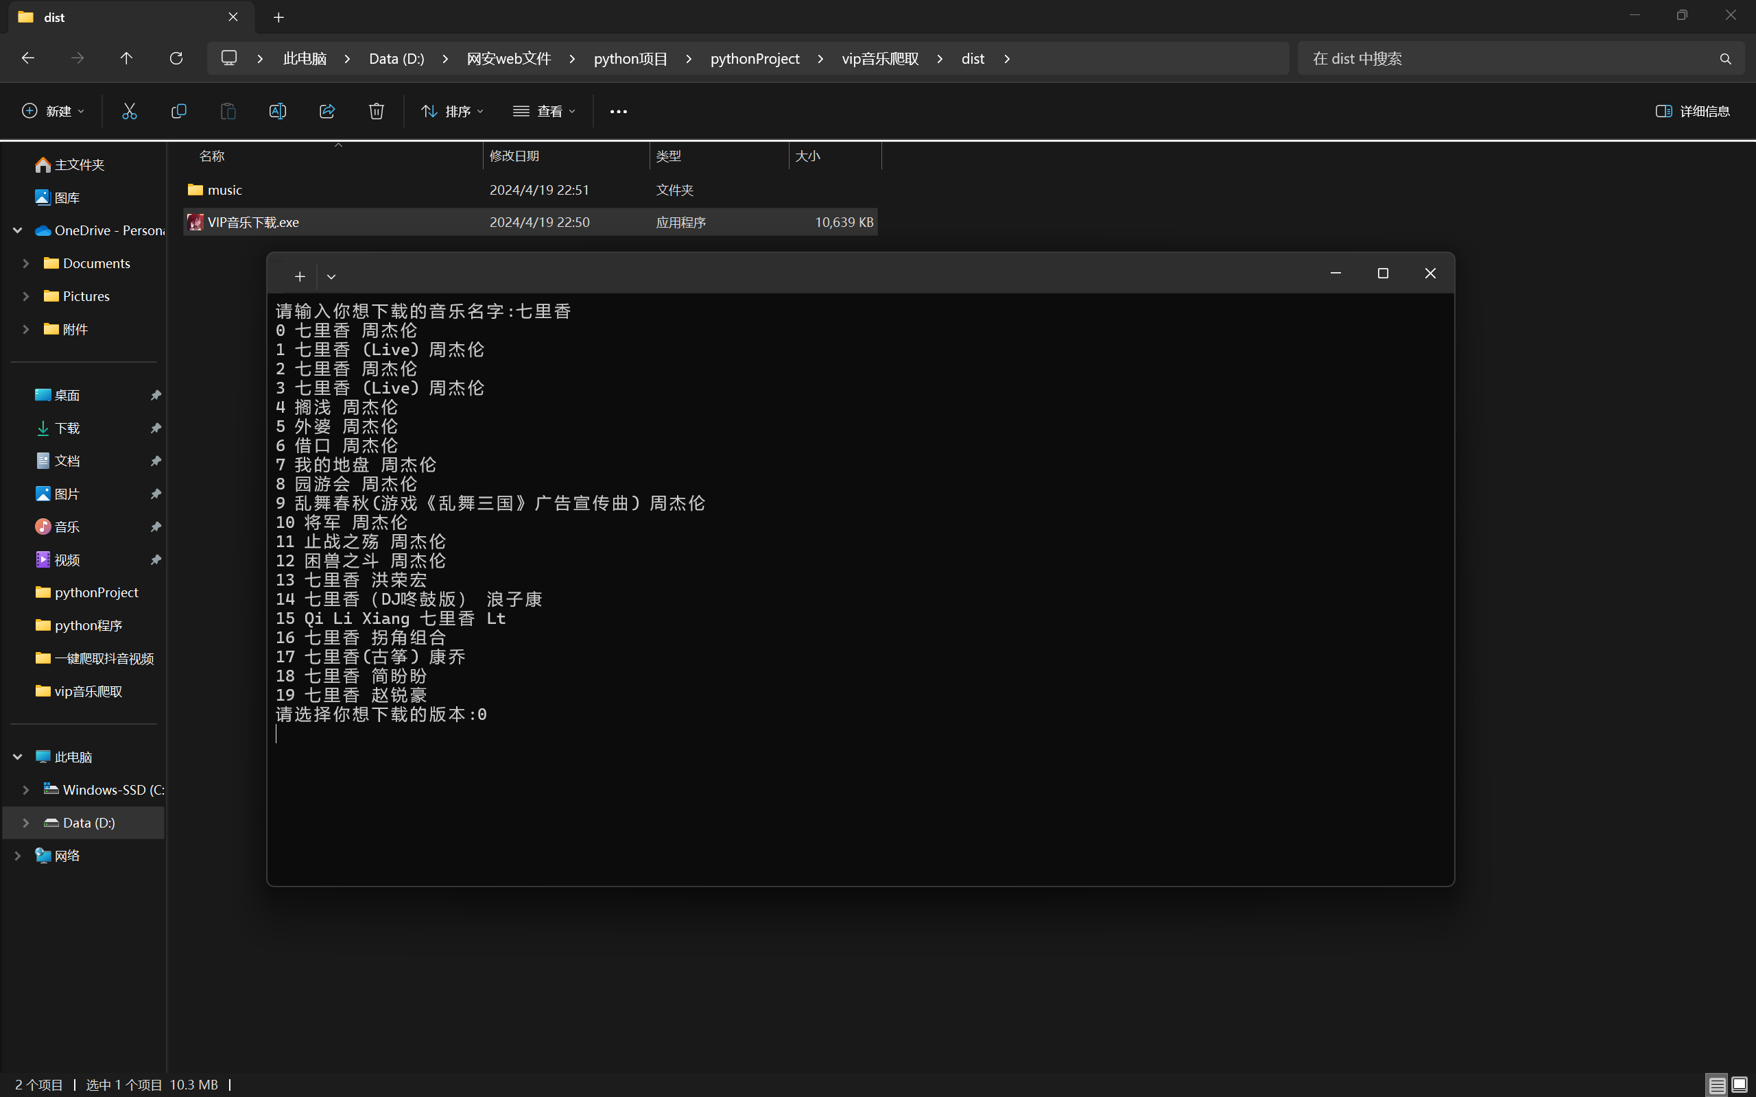Viewport: 1756px width, 1097px height.
Task: Click the Rename icon in toolbar
Action: 277,111
